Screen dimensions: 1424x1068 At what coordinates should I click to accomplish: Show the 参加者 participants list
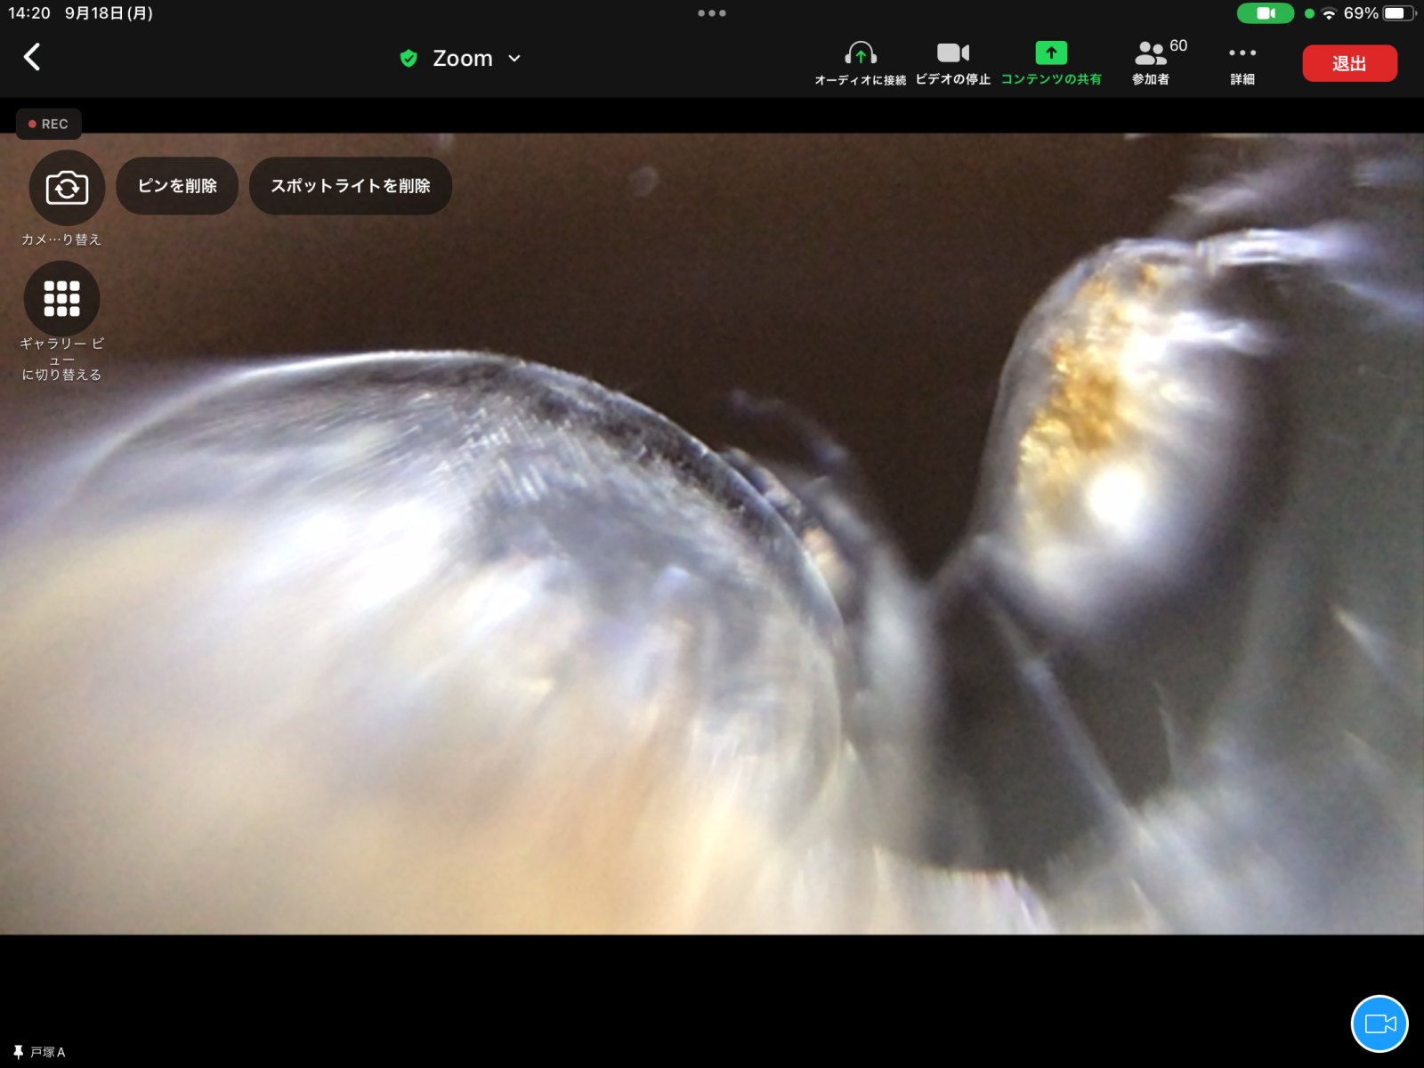pos(1152,63)
